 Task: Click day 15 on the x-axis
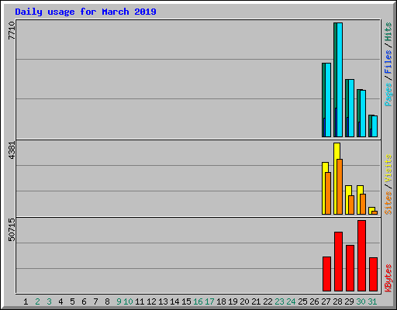(x=186, y=301)
